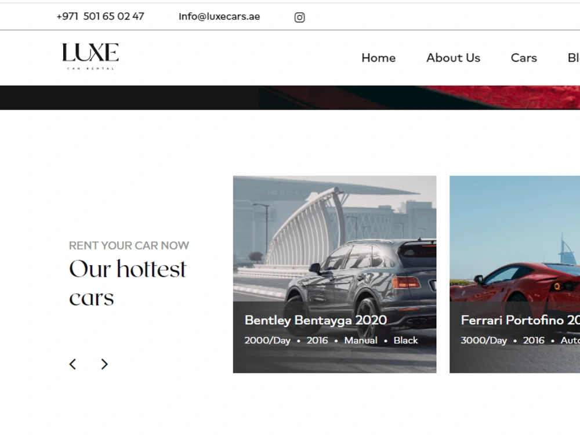The image size is (580, 435).
Task: Open the About Us page
Action: click(453, 58)
